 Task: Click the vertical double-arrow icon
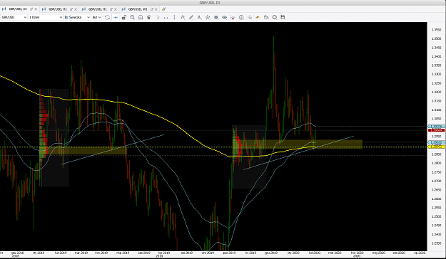coord(174,17)
